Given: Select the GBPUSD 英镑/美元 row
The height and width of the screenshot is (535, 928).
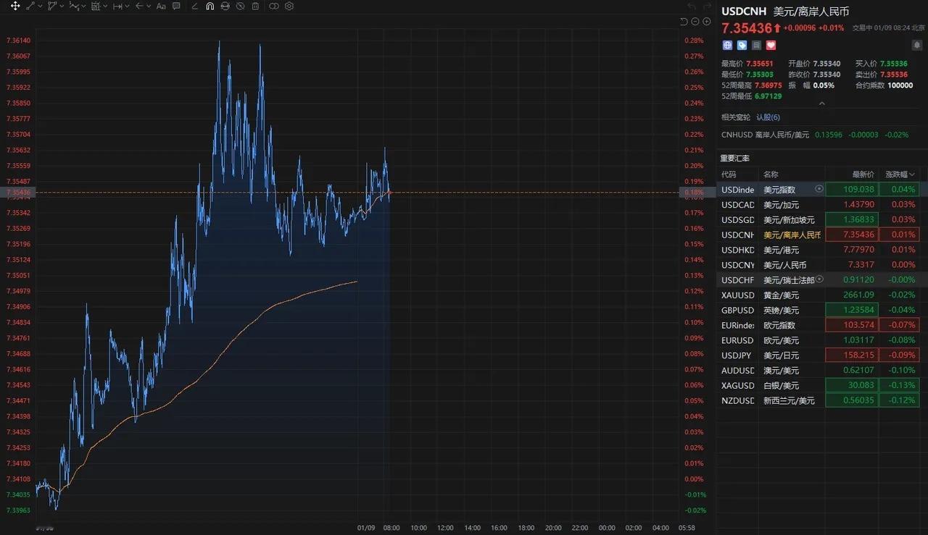Looking at the screenshot, I should [818, 310].
